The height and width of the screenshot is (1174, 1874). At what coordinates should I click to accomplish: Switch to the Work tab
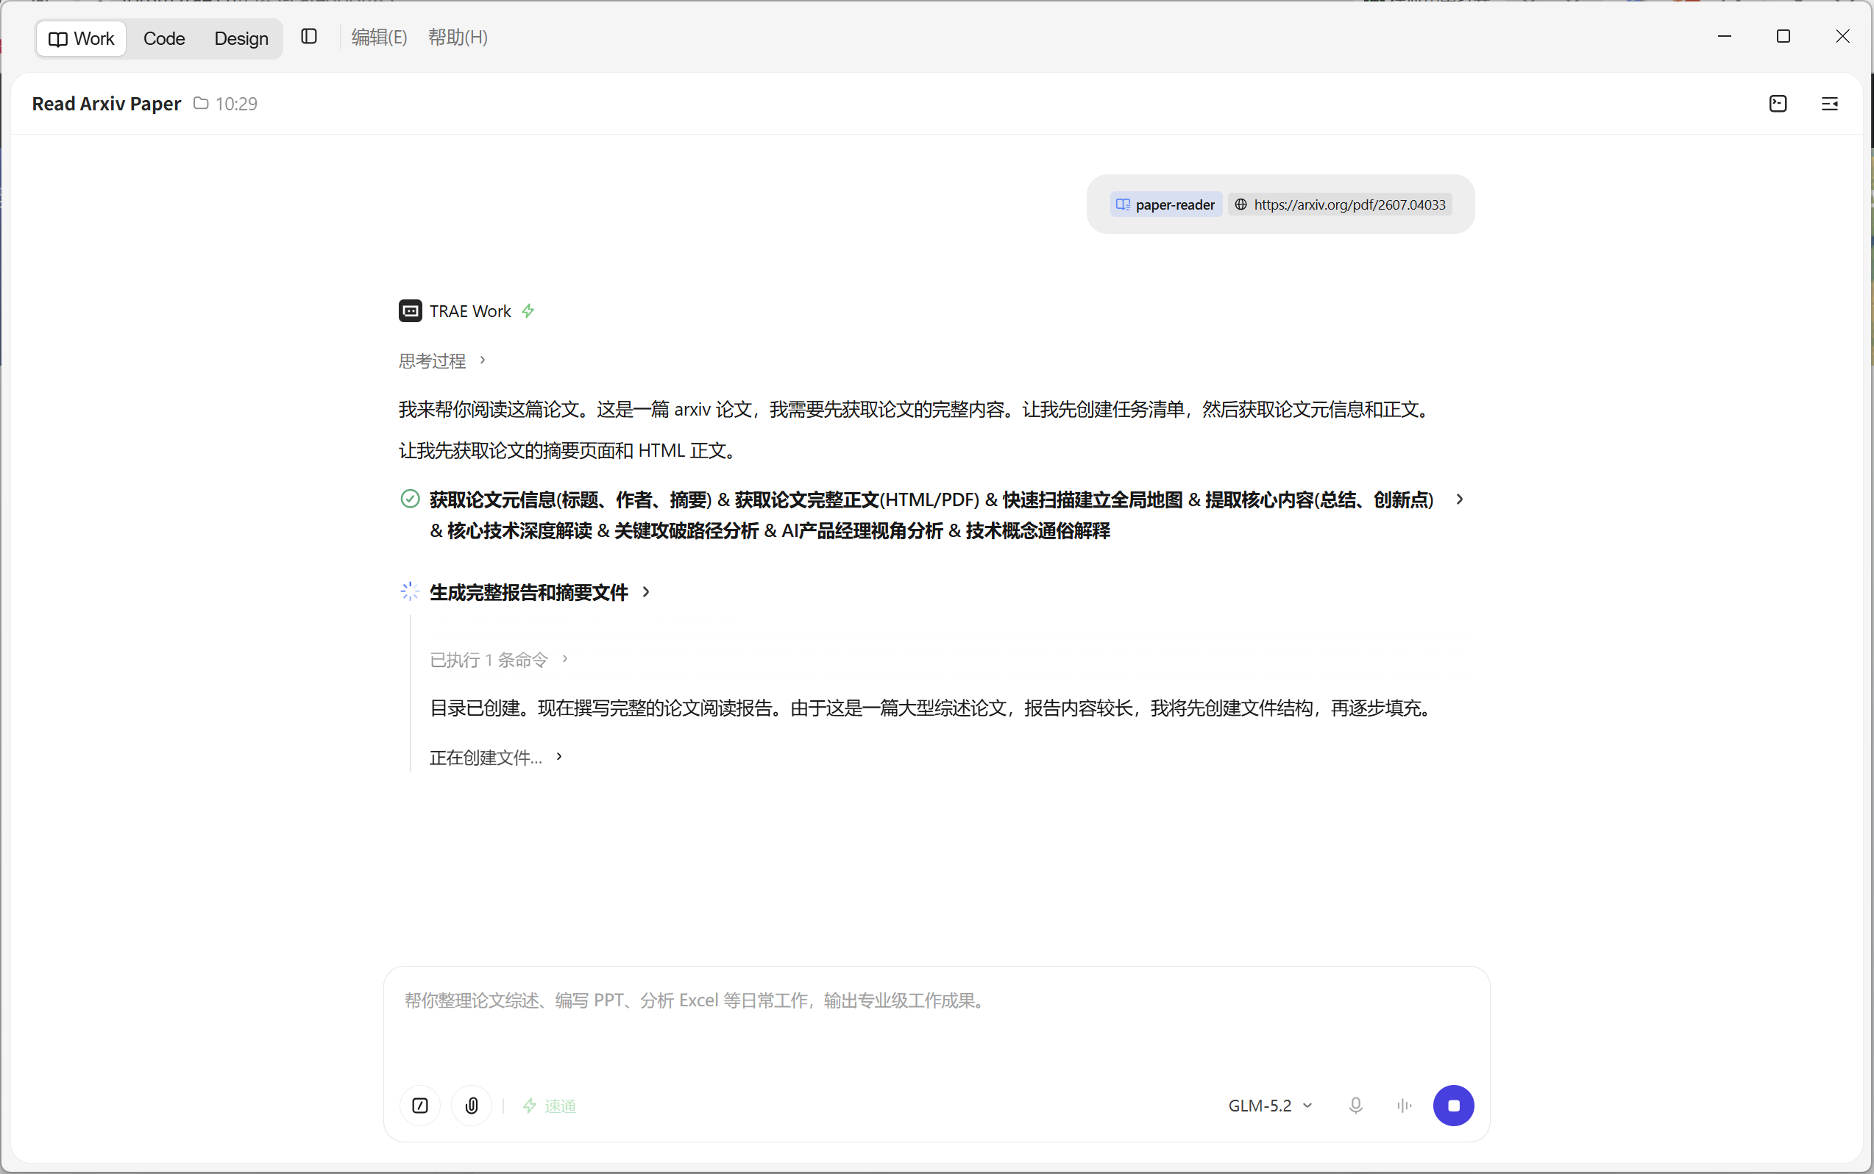81,38
